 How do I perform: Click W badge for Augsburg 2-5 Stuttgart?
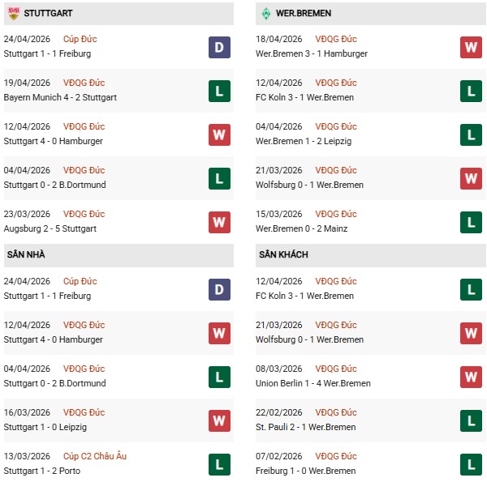(x=219, y=222)
